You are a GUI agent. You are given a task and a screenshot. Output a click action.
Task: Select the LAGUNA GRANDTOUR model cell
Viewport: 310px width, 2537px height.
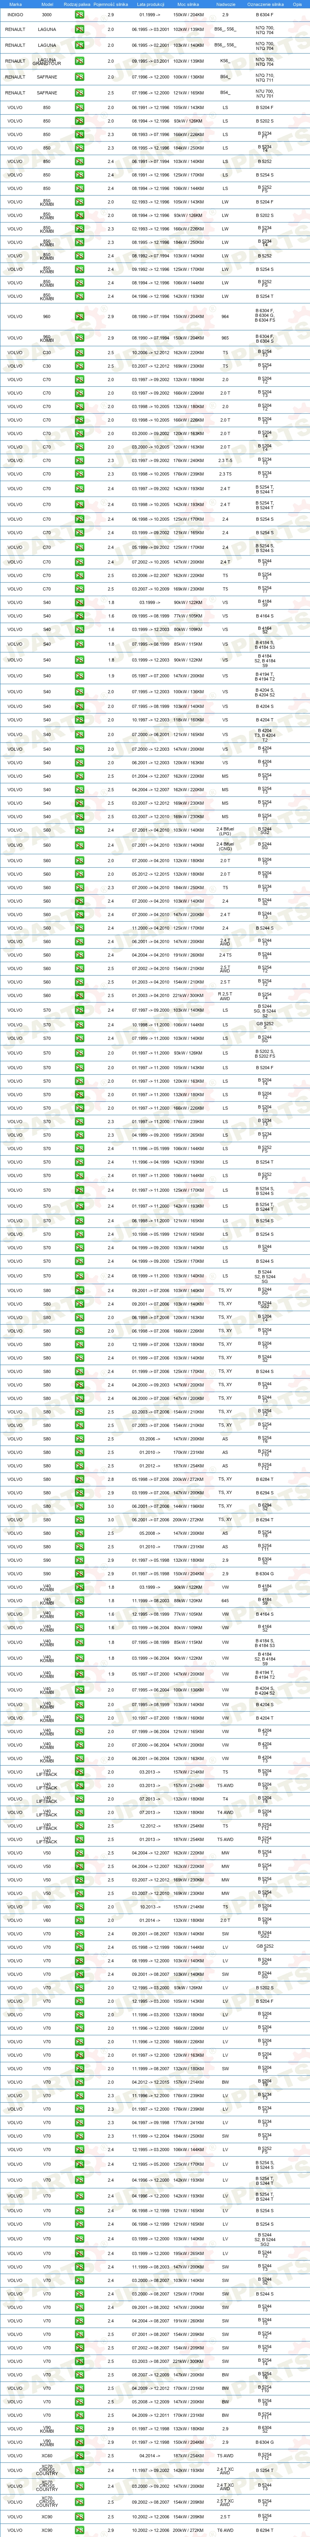tap(47, 61)
